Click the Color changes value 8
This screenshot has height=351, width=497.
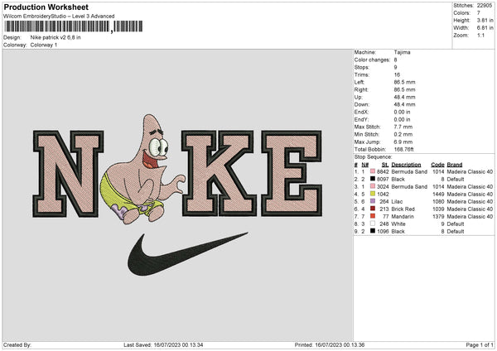(x=396, y=60)
